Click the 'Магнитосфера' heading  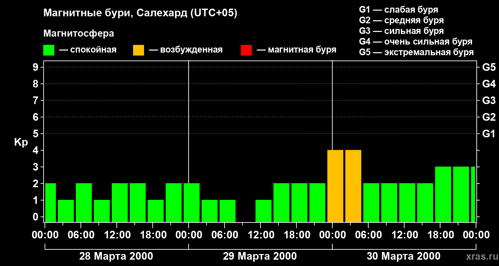[x=79, y=34]
